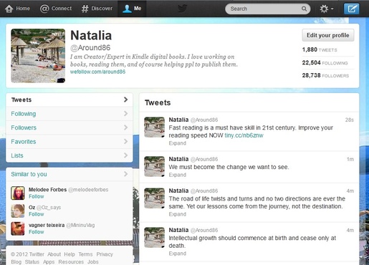
Task: Click the Home house icon
Action: pos(9,9)
